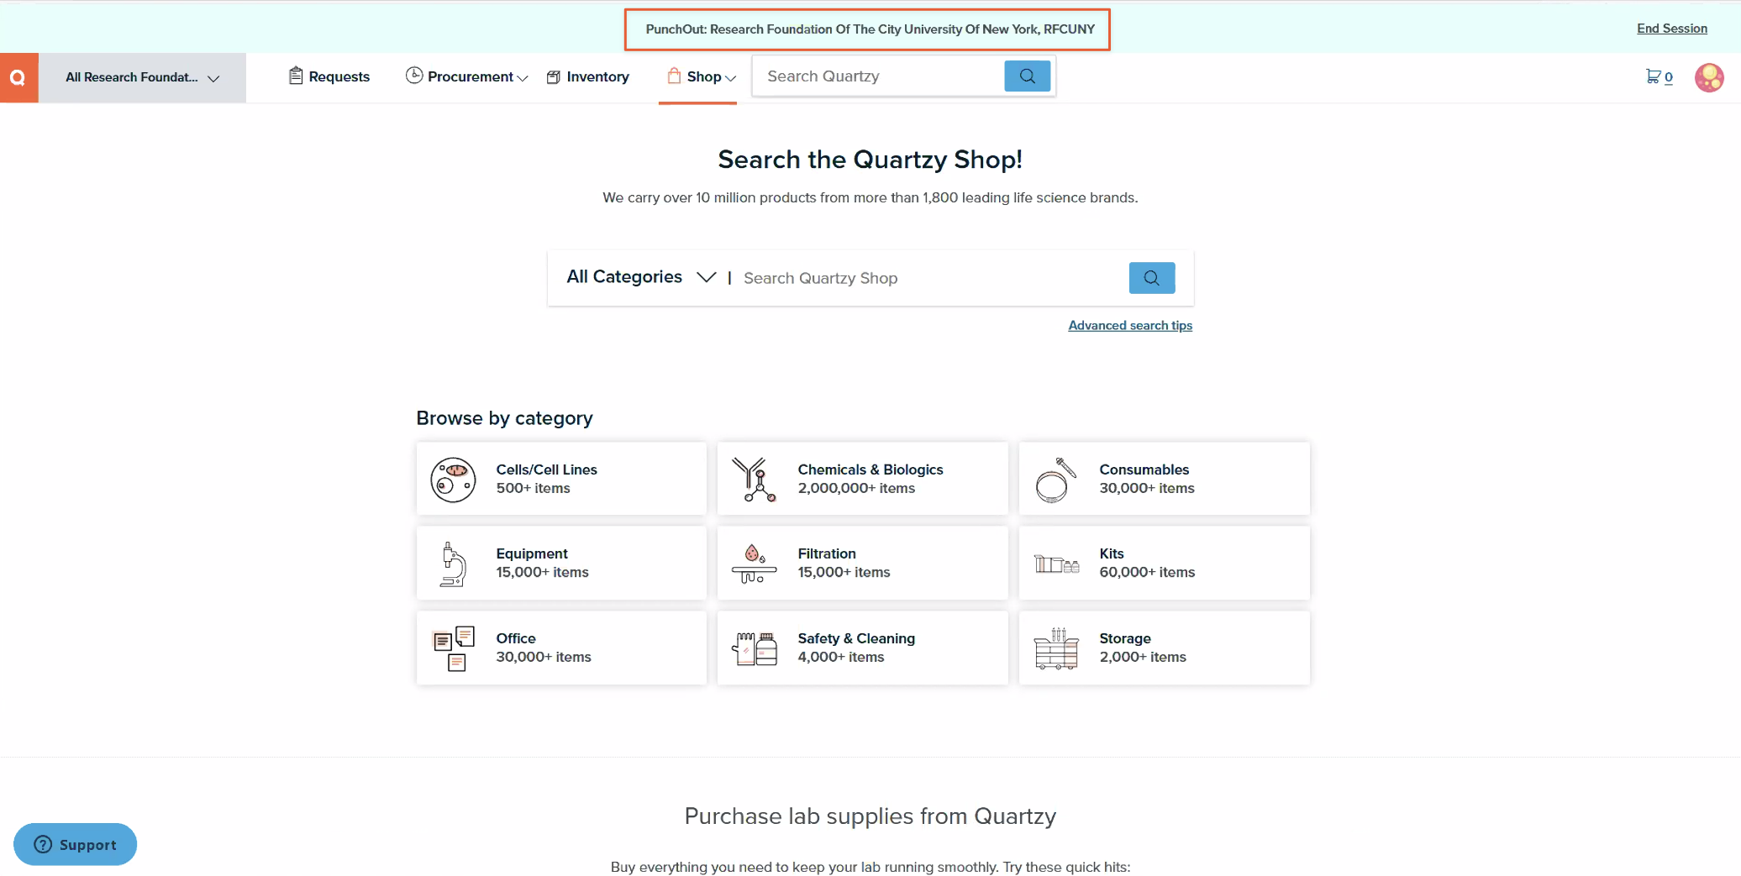Open the Filtration category card
The image size is (1741, 876).
(863, 563)
